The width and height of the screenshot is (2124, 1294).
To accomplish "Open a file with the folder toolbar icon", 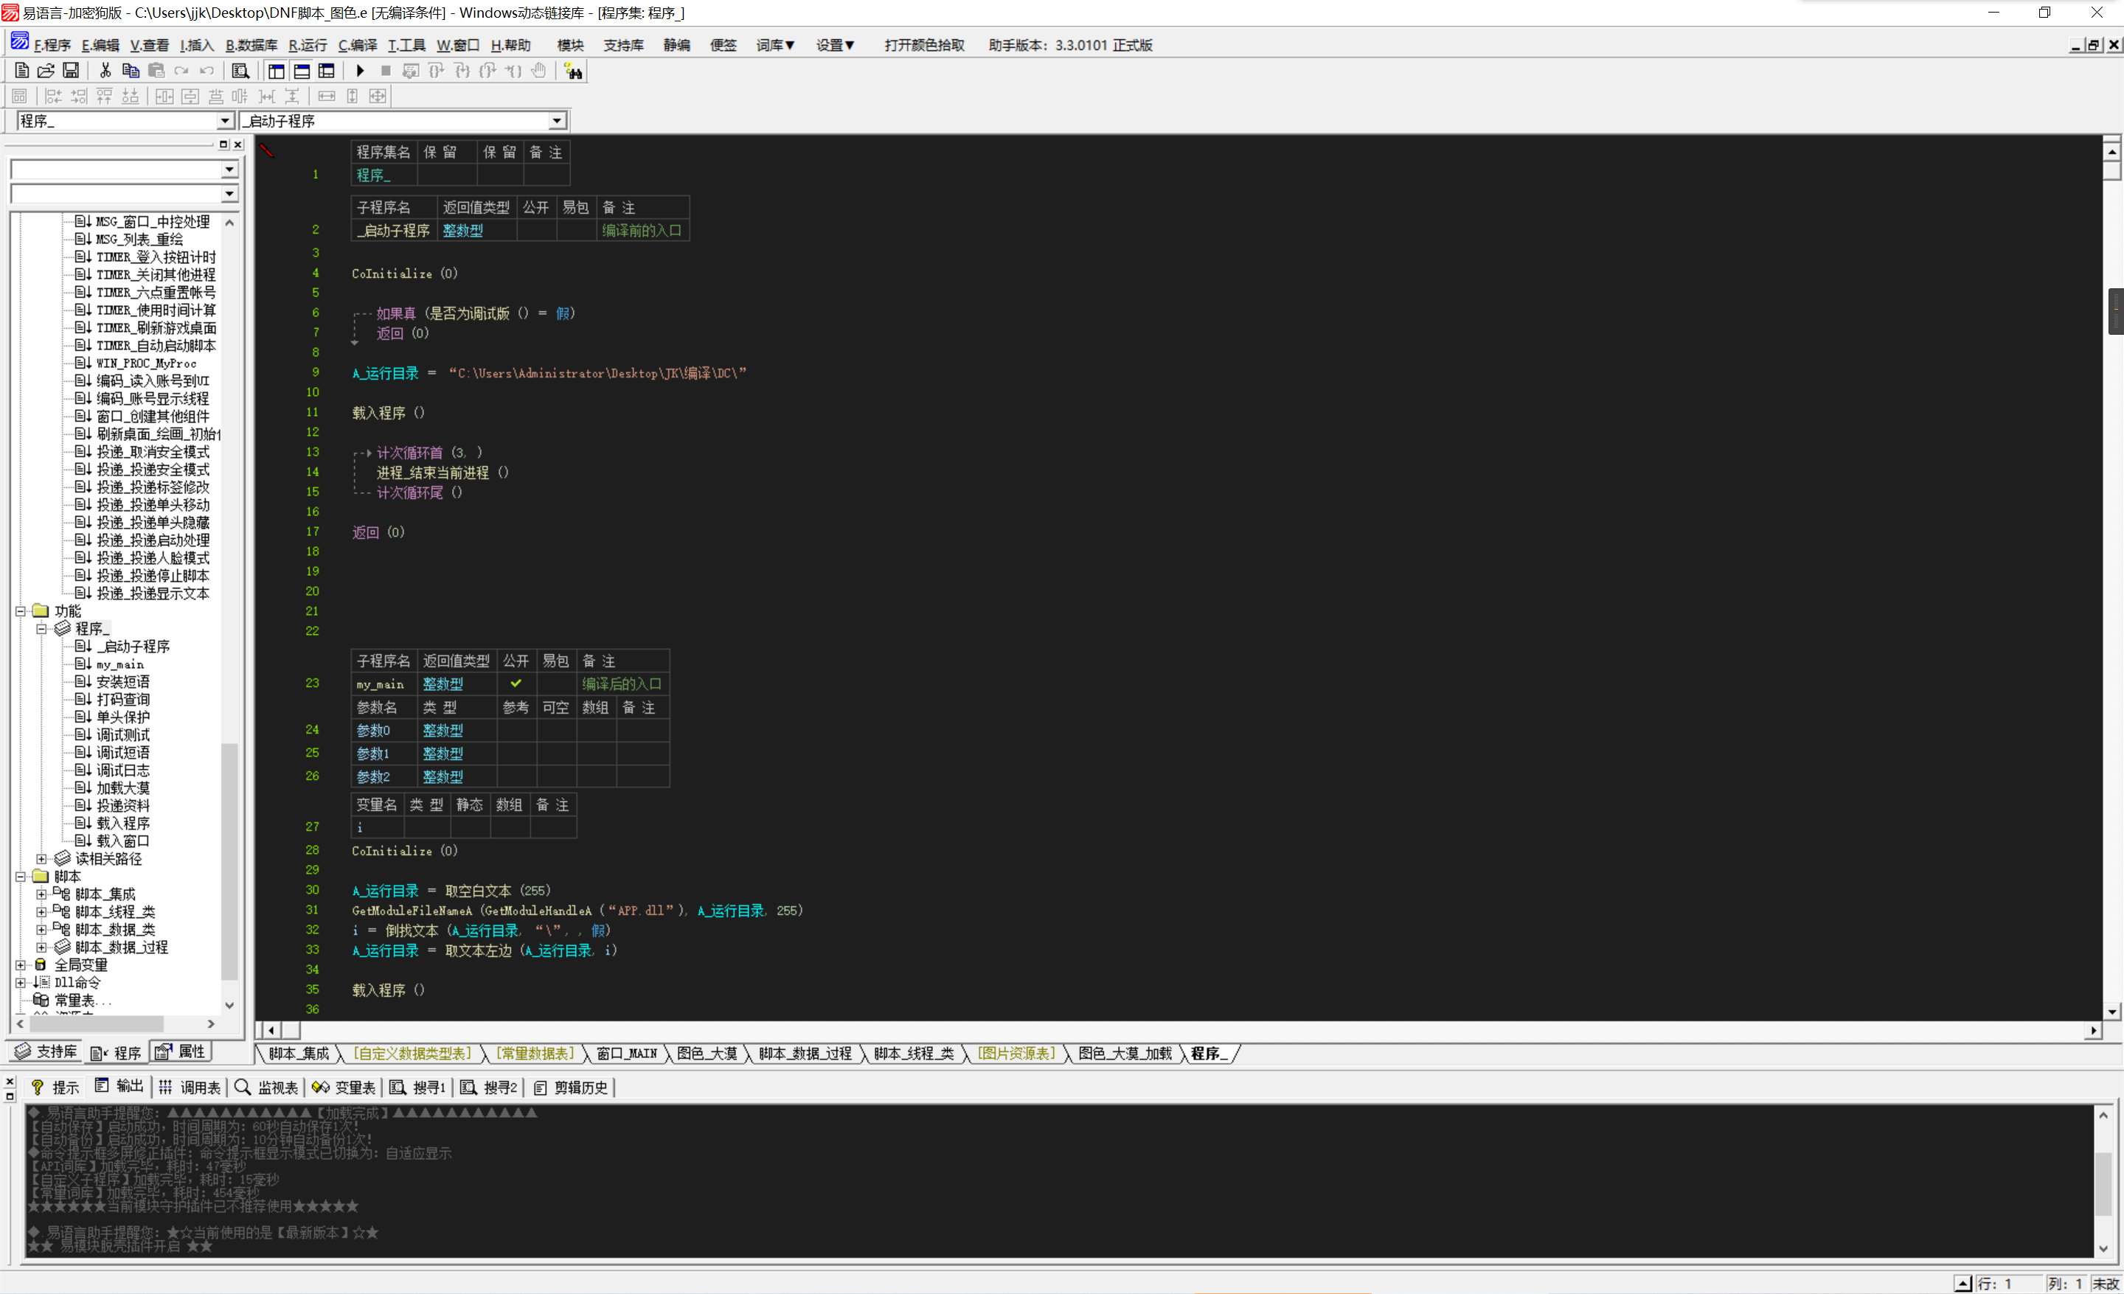I will tap(46, 71).
